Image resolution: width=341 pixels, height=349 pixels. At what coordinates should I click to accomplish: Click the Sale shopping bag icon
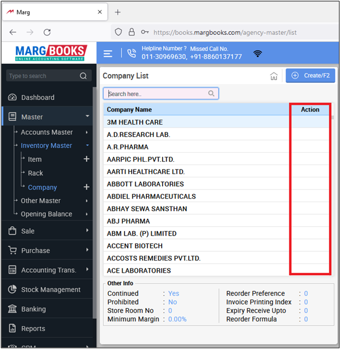pyautogui.click(x=12, y=231)
